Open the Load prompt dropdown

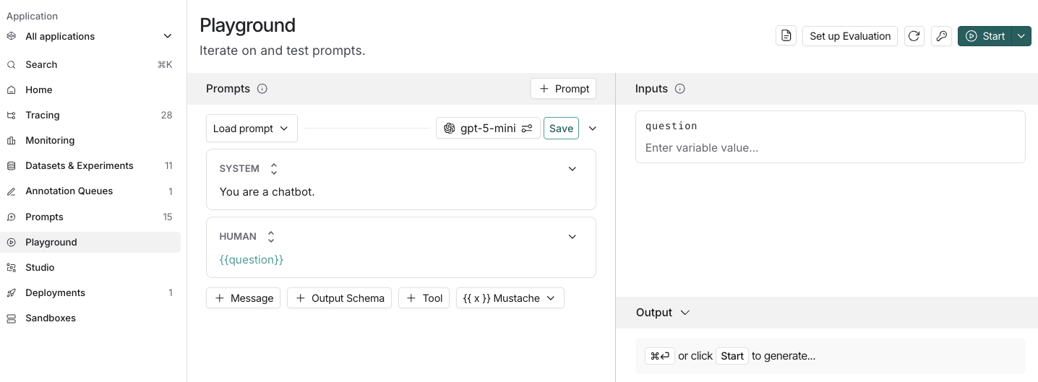point(251,129)
